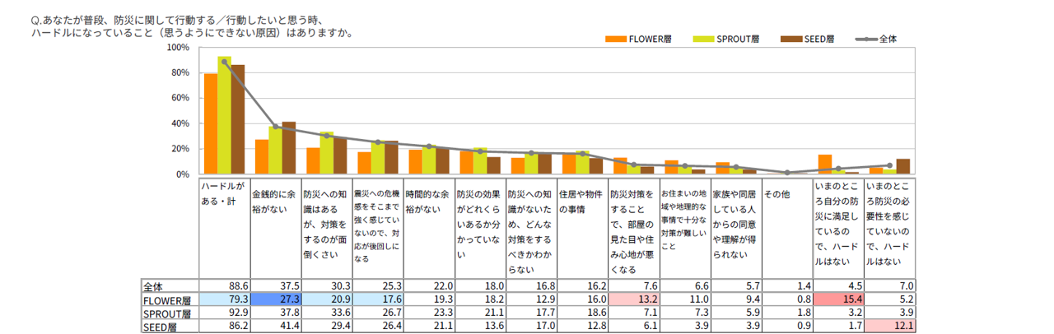Click the 0% y-axis label
Screen dimensions: 1054x334
coord(183,174)
